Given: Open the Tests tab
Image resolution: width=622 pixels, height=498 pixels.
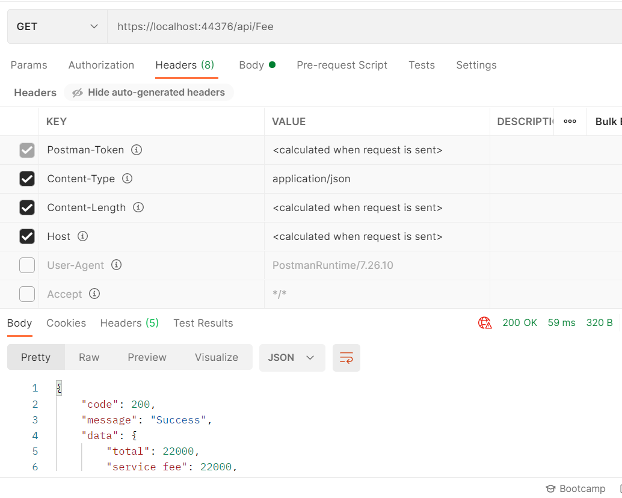Looking at the screenshot, I should pyautogui.click(x=422, y=65).
